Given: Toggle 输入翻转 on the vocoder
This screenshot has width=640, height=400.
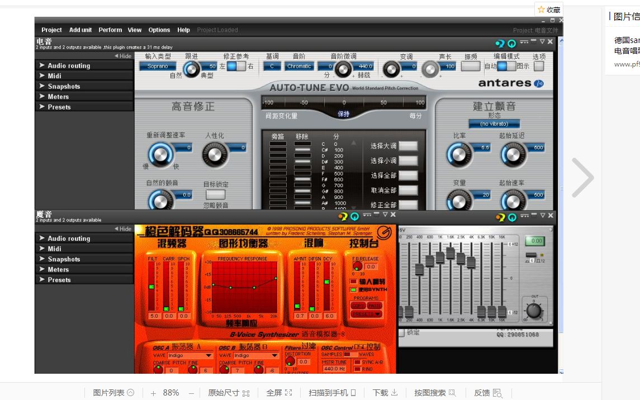Looking at the screenshot, I should (x=353, y=282).
